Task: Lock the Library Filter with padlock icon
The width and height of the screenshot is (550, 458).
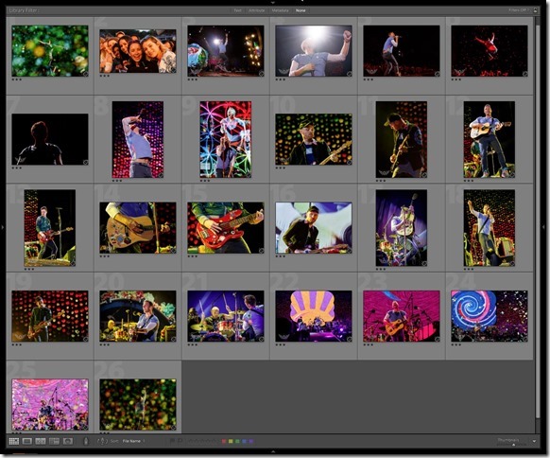Action: (x=535, y=10)
